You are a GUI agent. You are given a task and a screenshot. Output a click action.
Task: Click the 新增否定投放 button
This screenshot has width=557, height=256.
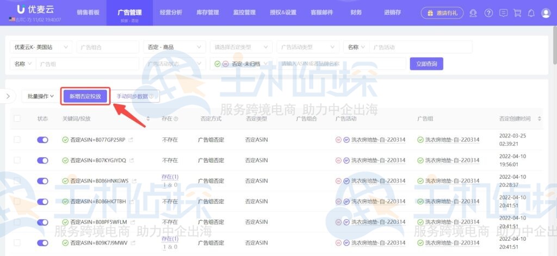point(84,96)
